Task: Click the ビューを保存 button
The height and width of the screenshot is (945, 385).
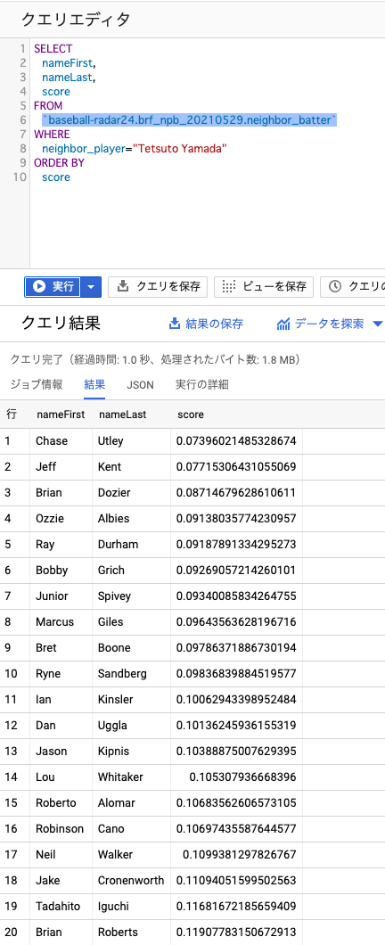Action: click(x=264, y=287)
